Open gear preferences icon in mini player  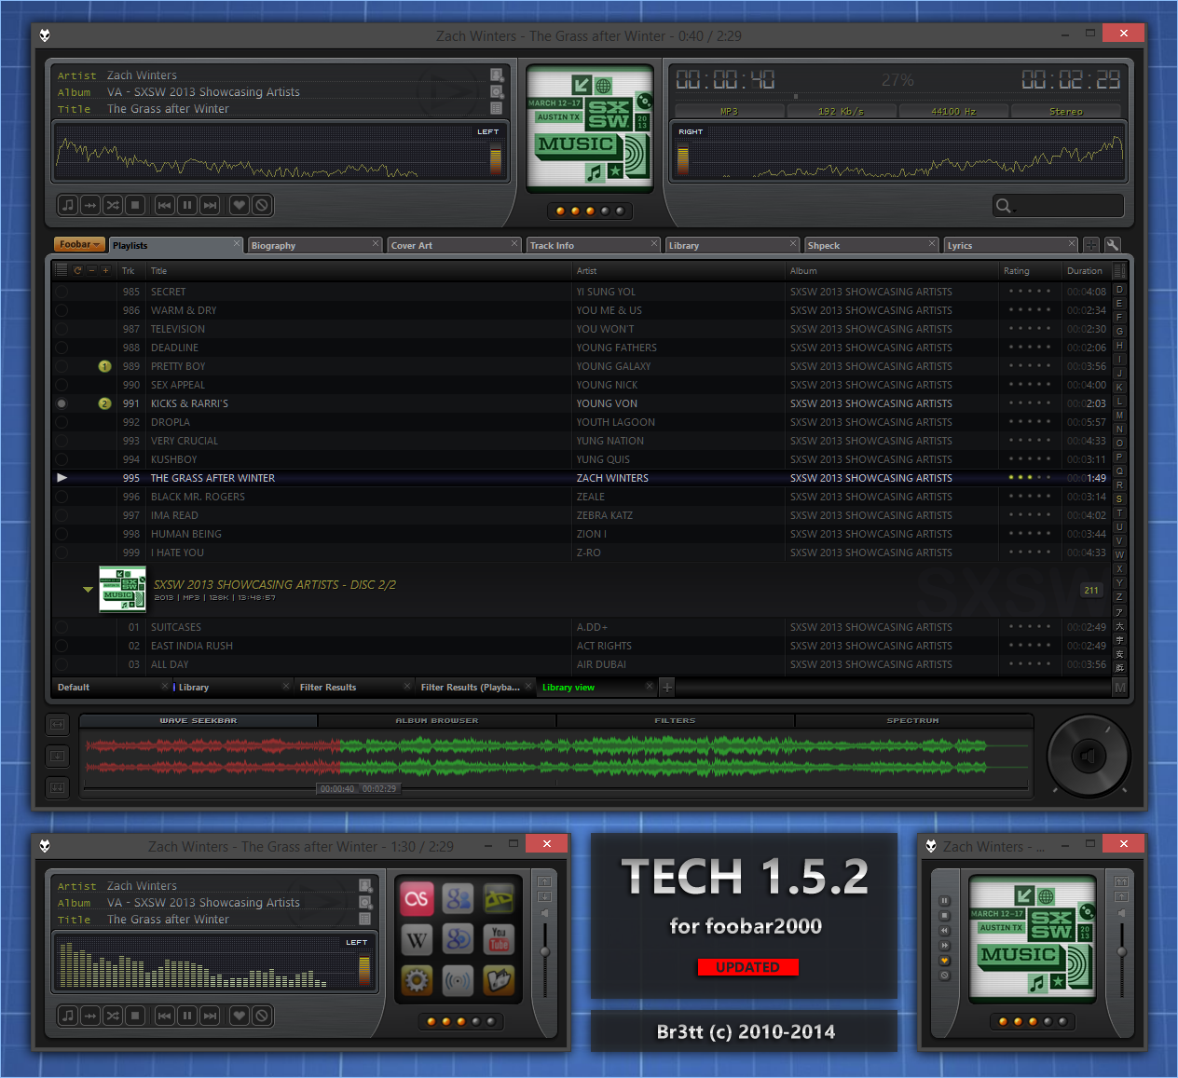[x=418, y=980]
